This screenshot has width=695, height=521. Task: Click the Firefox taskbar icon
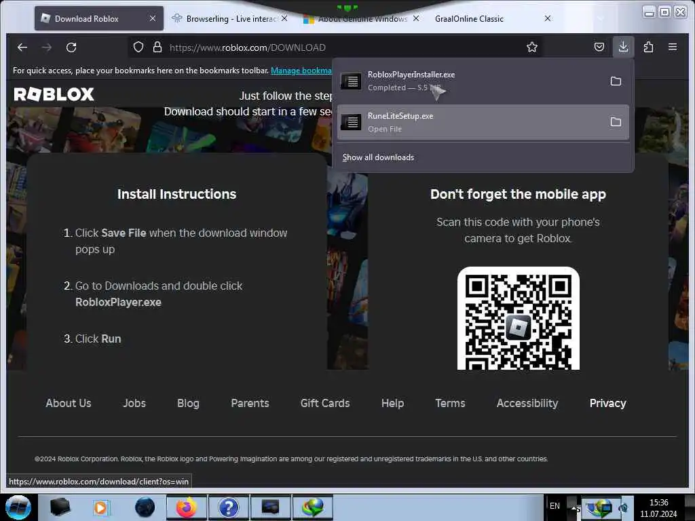click(x=187, y=507)
